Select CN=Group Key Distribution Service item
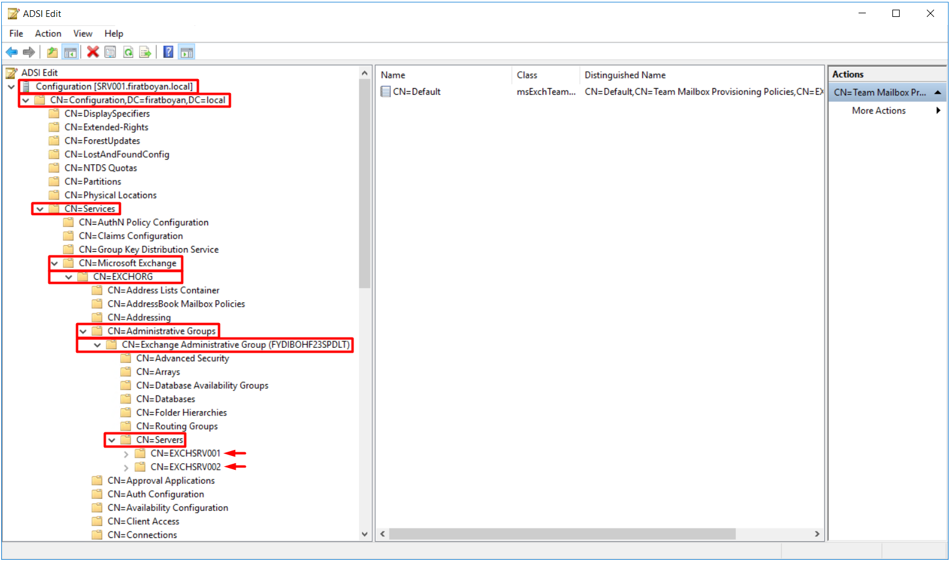The width and height of the screenshot is (951, 561). pos(149,249)
